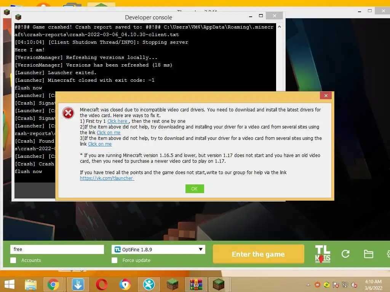
Task: Open the 'Click here' link in step 1
Action: pos(117,121)
